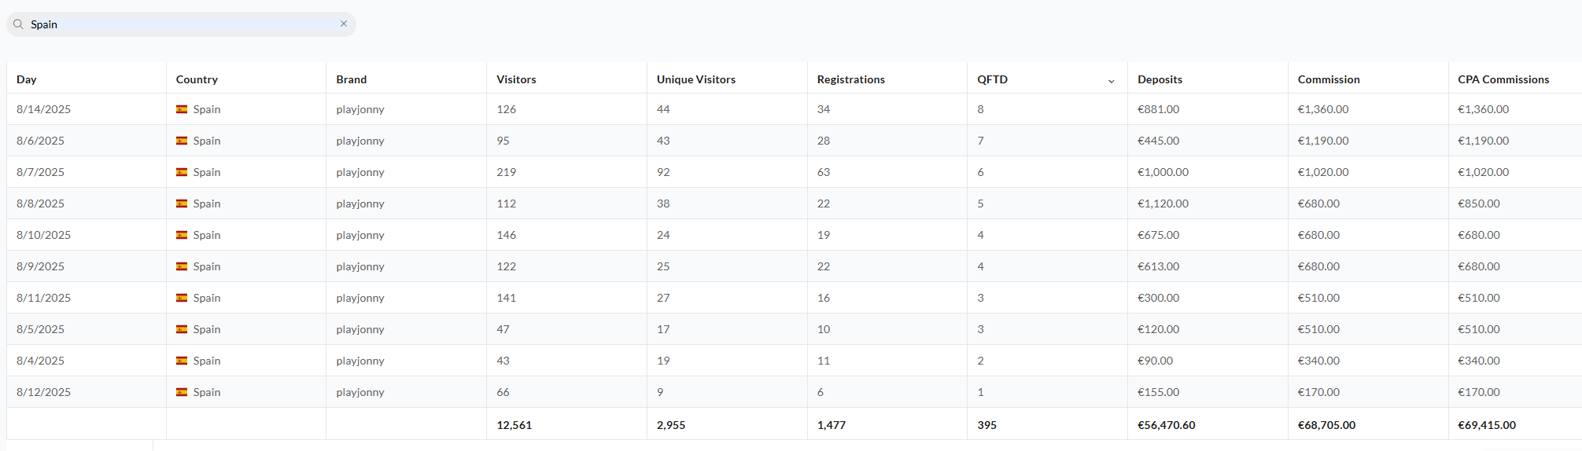Sort table by Day column header
This screenshot has height=451, width=1582.
pos(27,79)
